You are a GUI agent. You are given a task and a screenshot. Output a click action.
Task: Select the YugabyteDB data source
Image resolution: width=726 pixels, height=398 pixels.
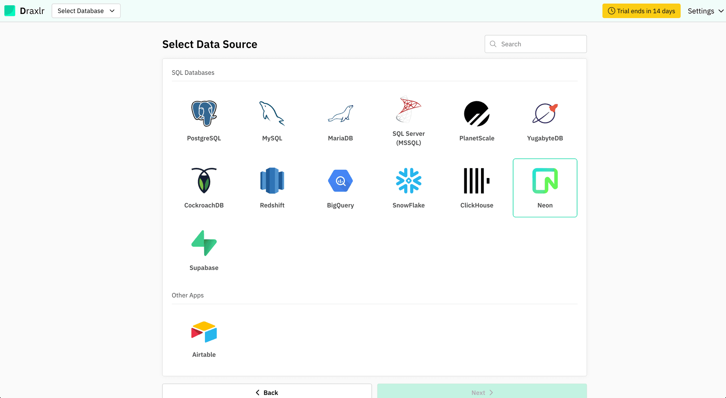pos(544,113)
